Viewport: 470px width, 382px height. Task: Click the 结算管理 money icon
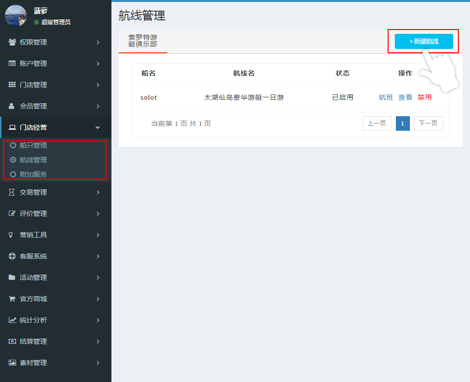point(12,341)
